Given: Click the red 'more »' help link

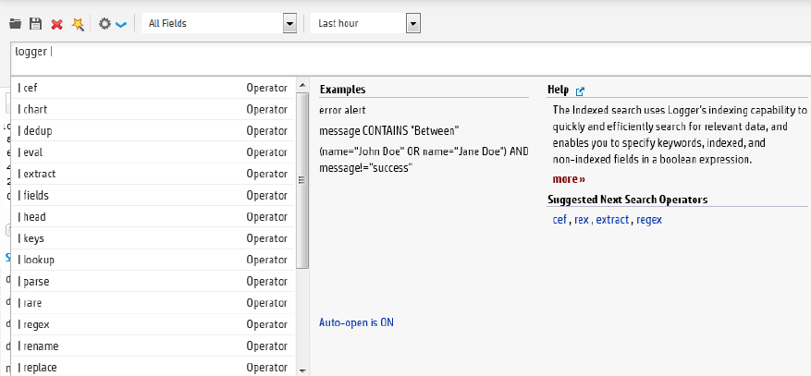Looking at the screenshot, I should [569, 179].
